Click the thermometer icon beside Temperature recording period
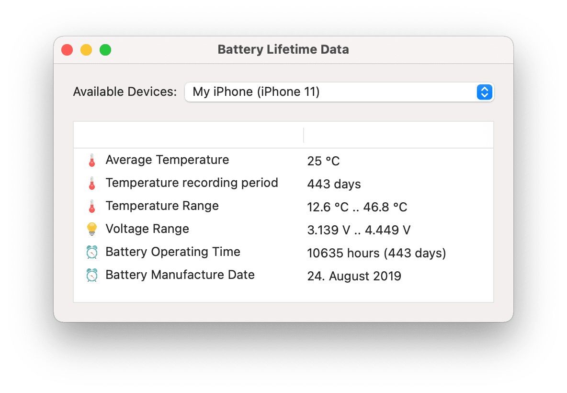This screenshot has height=393, width=567. coord(92,183)
